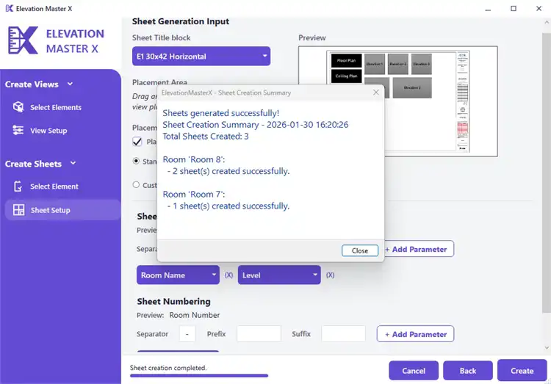Open the Sheet Title block dropdown

201,57
